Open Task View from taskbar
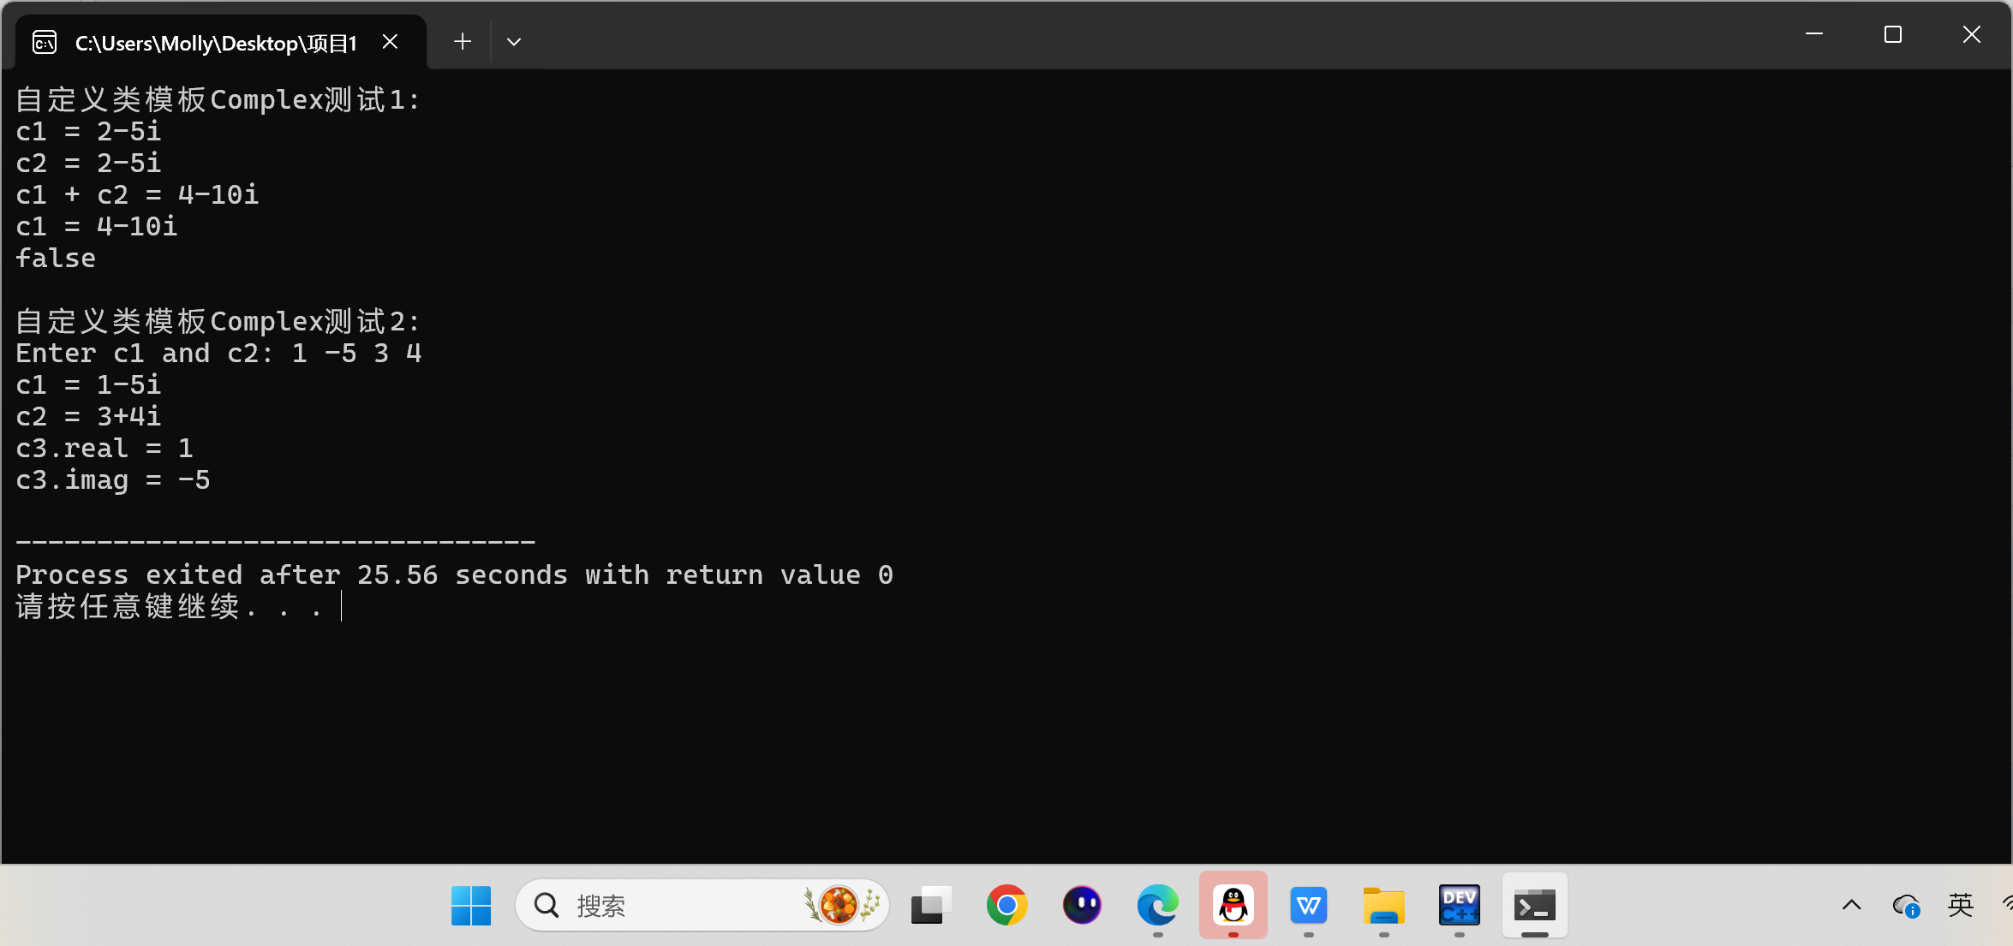The image size is (2013, 946). [931, 905]
